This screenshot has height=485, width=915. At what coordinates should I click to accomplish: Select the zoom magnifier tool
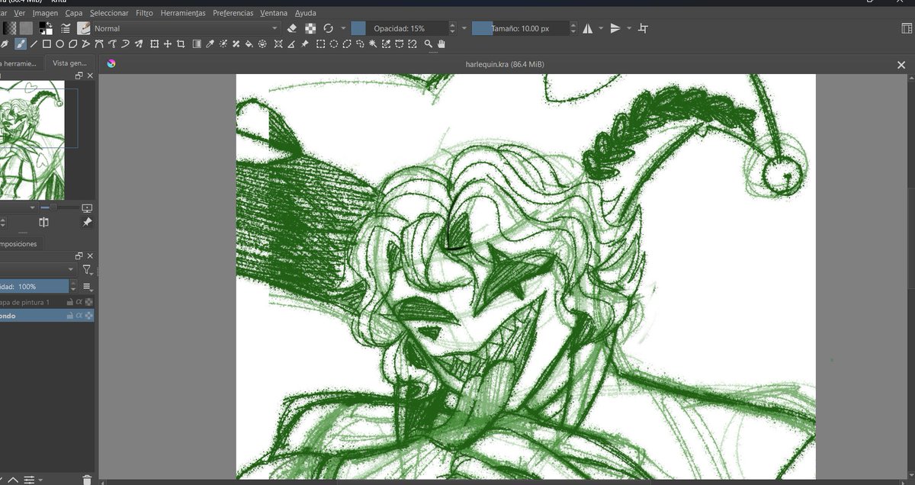click(x=429, y=43)
